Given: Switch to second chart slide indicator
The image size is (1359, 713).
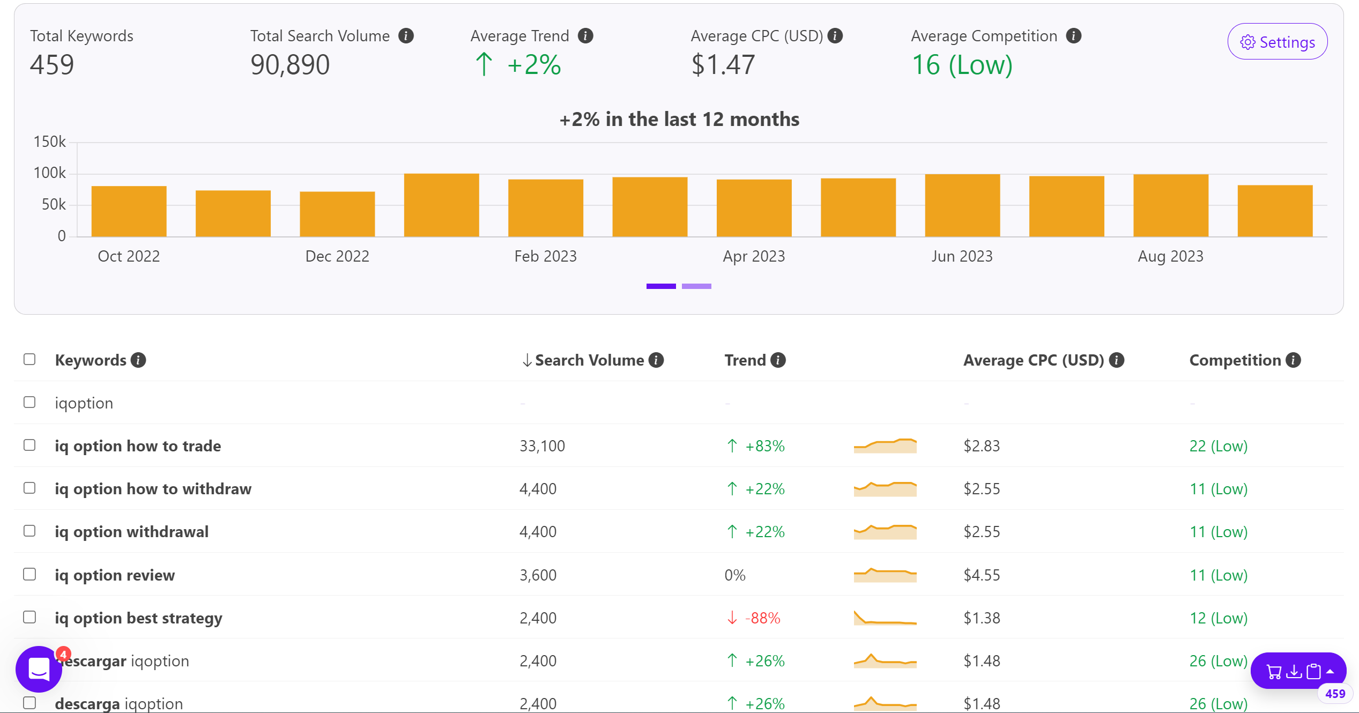Looking at the screenshot, I should tap(696, 286).
